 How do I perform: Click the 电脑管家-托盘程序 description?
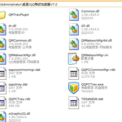point(94,88)
